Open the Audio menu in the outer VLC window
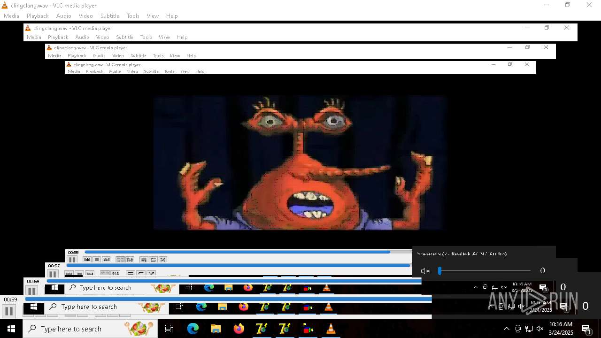This screenshot has height=338, width=601. 64,16
